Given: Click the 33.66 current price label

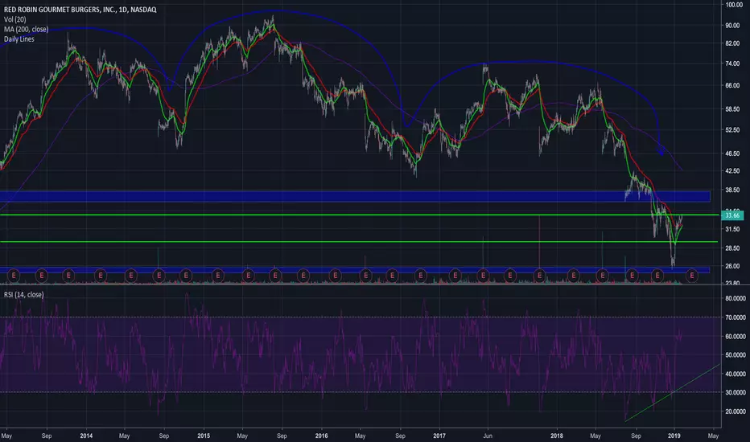Looking at the screenshot, I should (732, 215).
